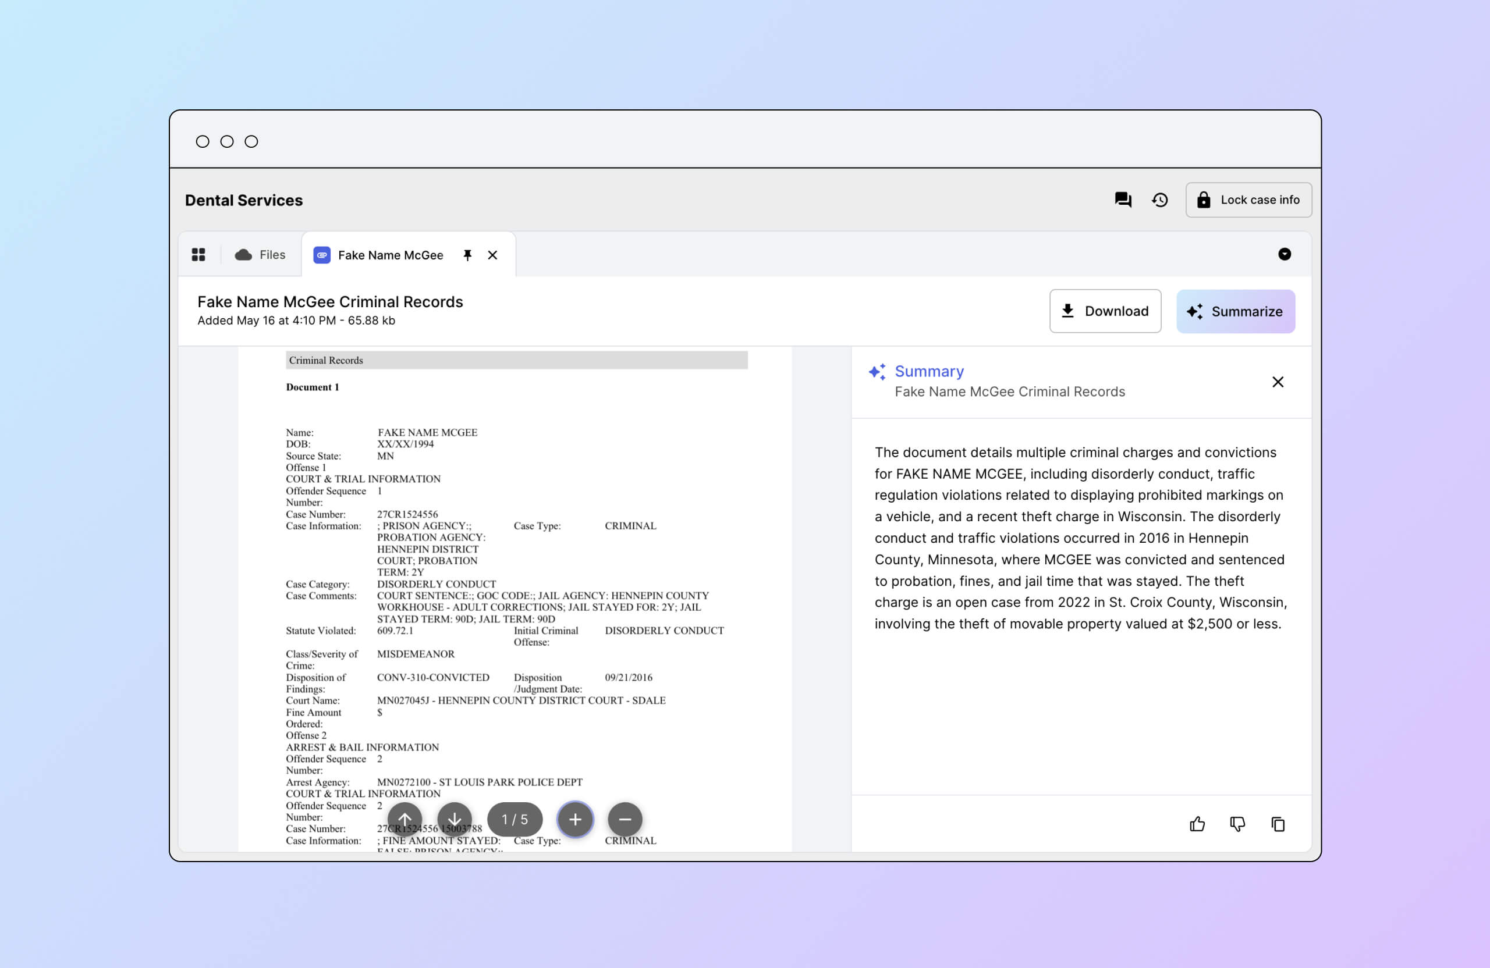
Task: Click the black dot status indicator
Action: click(1285, 254)
